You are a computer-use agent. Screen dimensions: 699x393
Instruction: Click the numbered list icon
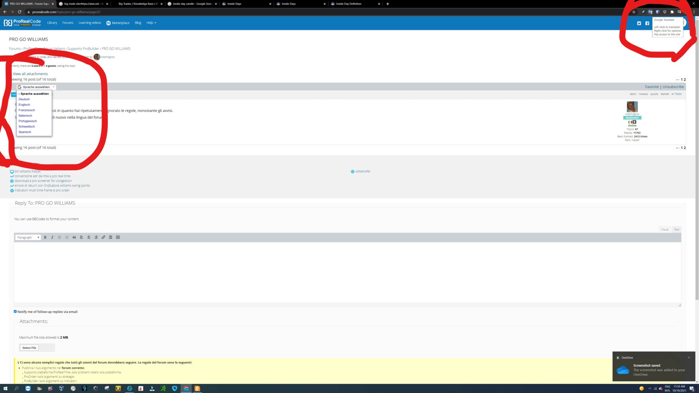[67, 237]
